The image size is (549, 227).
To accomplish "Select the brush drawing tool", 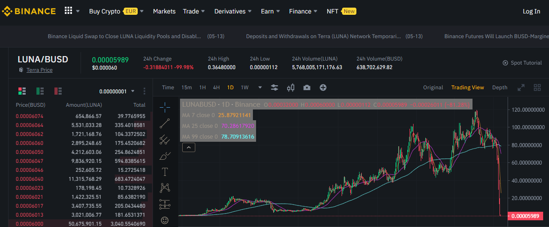I will [165, 156].
